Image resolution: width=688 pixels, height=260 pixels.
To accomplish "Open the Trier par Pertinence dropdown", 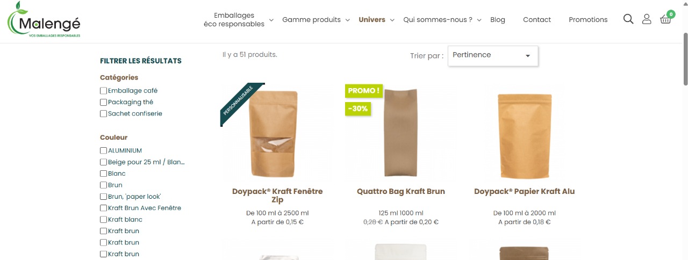I will click(x=493, y=55).
